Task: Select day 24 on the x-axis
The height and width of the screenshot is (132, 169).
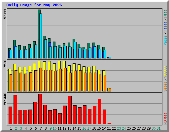Action: pos(124,128)
